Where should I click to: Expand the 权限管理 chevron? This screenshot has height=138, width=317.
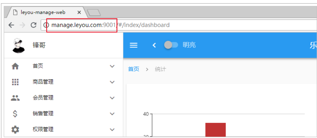tap(112, 129)
